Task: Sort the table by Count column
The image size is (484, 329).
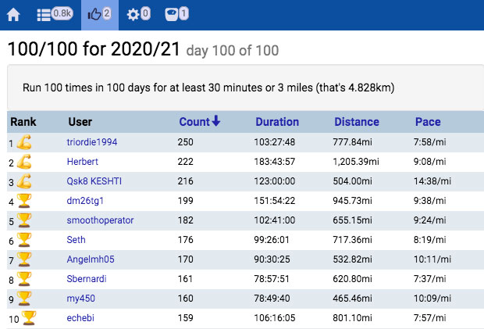Action: tap(199, 122)
